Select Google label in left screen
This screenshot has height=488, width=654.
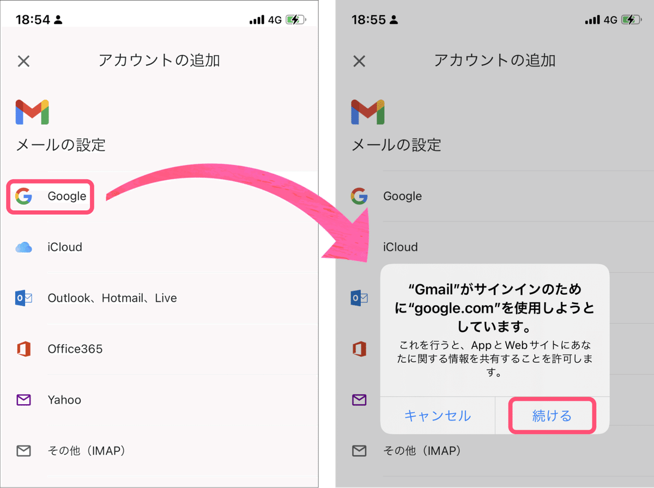pos(67,196)
